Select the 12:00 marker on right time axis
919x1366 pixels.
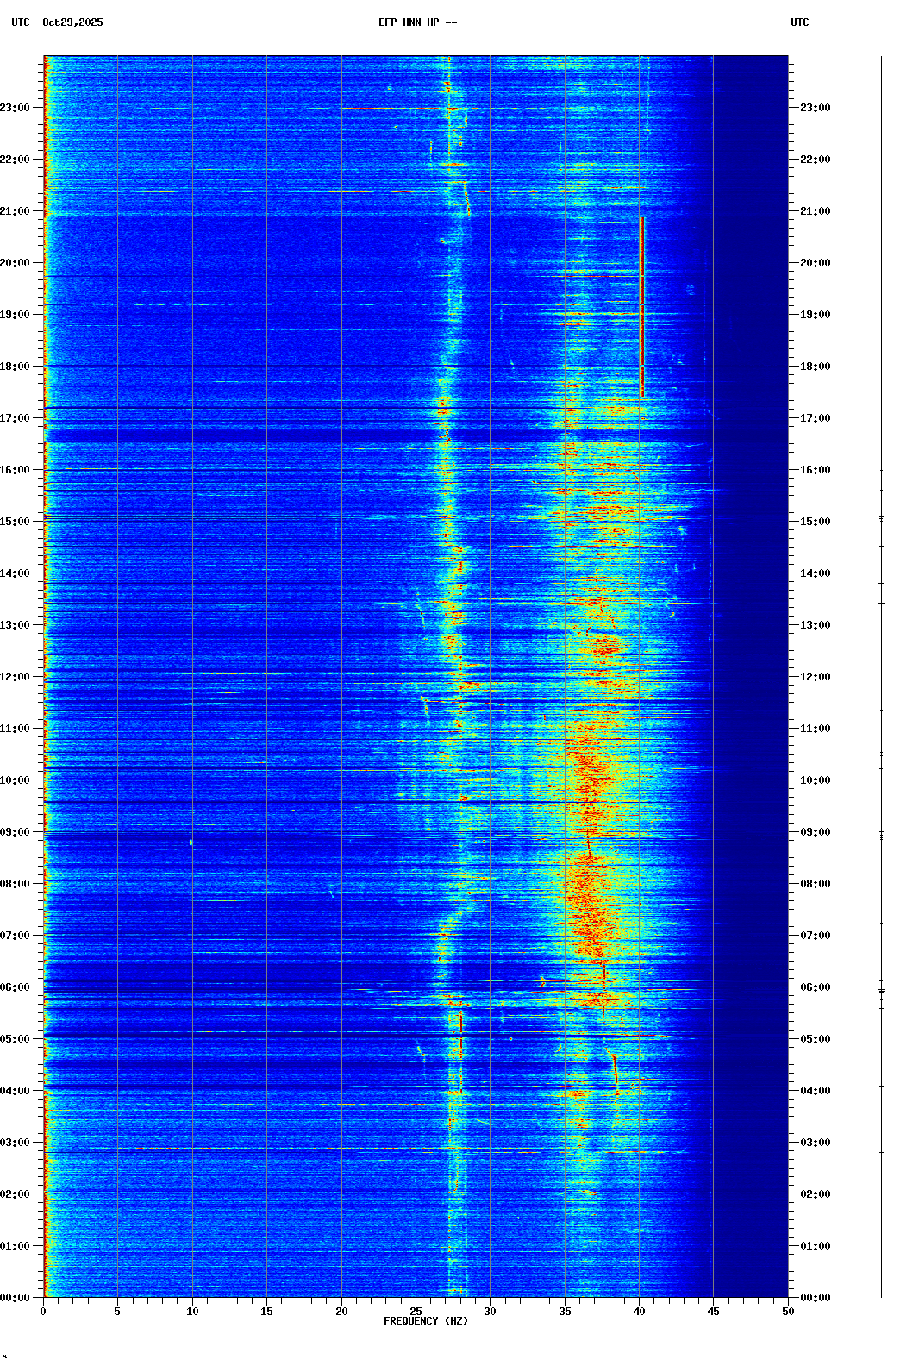pyautogui.click(x=815, y=677)
